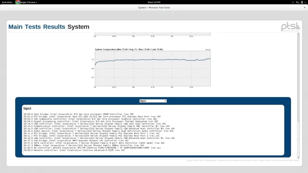Click the PTS Phoronix Test Suite logo

coord(290,27)
